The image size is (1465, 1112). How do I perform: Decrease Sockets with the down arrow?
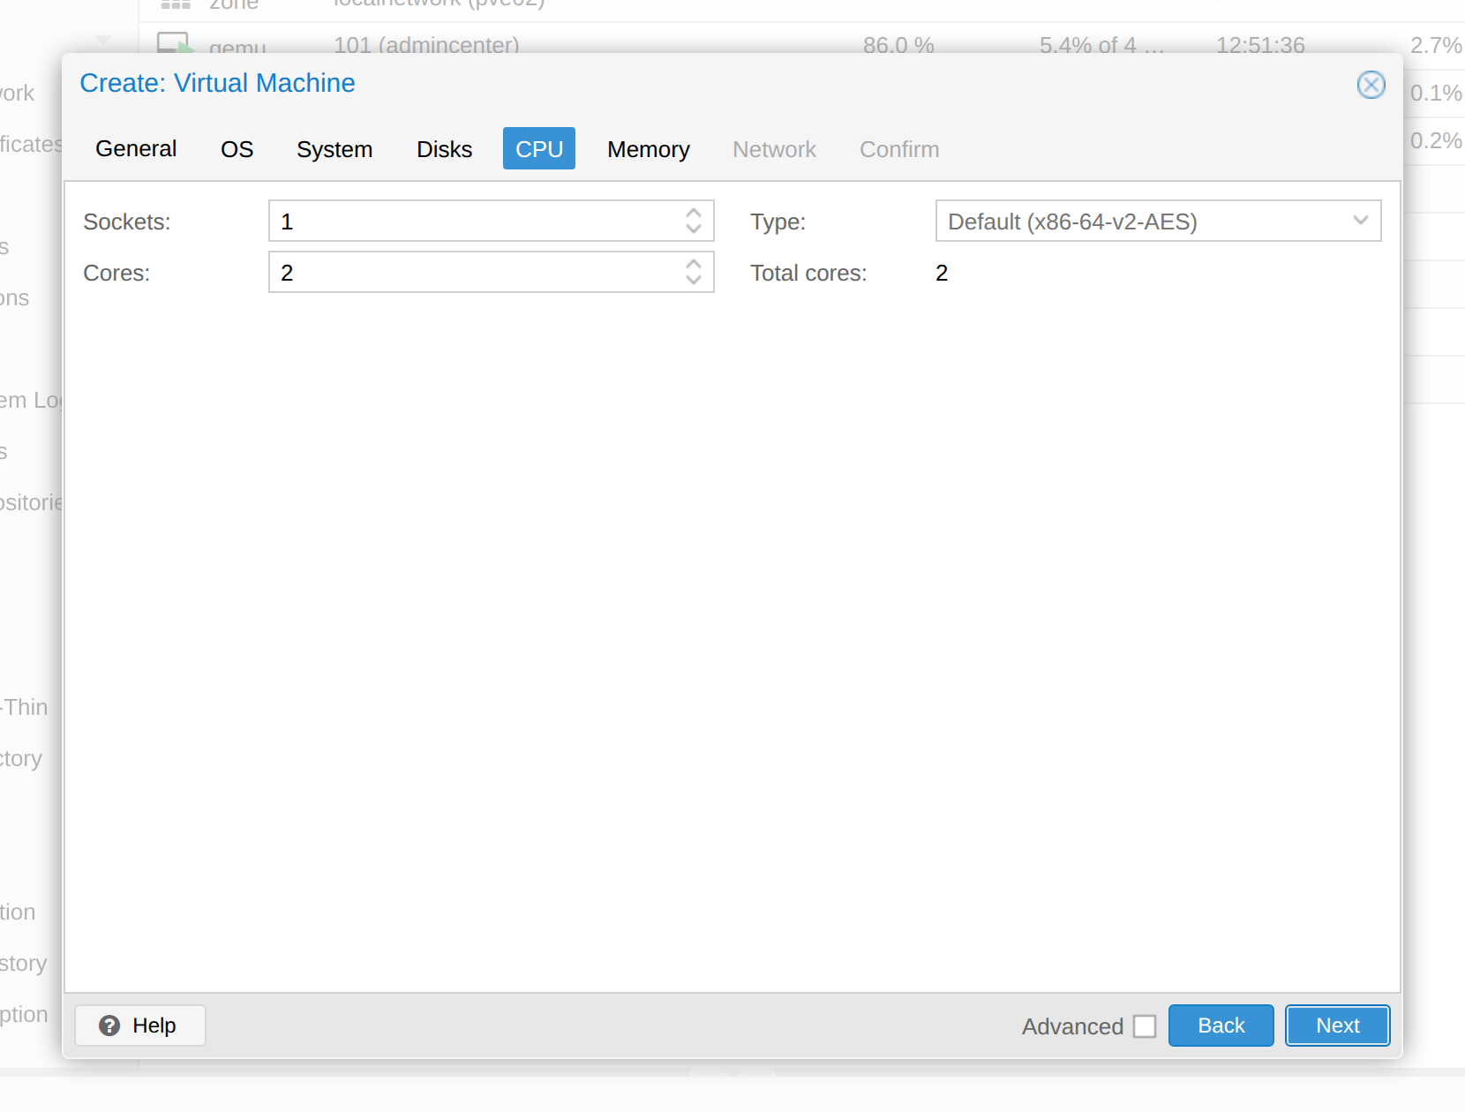694,229
